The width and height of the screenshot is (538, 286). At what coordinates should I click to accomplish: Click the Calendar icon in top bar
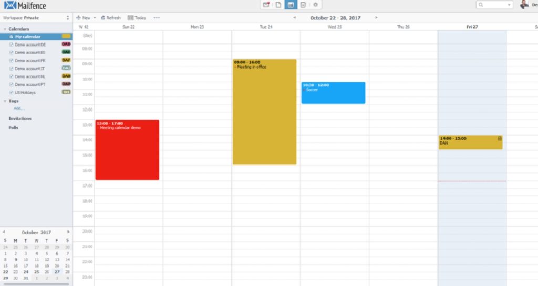point(291,5)
